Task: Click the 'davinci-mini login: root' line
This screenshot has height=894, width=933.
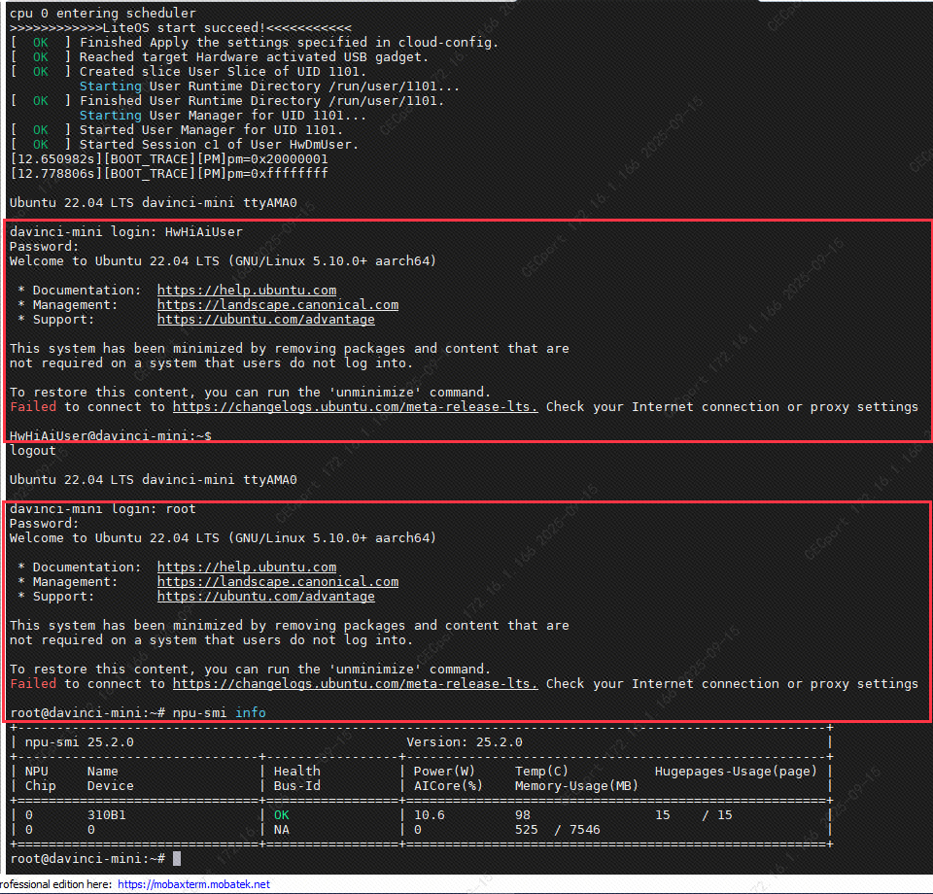Action: click(x=102, y=509)
